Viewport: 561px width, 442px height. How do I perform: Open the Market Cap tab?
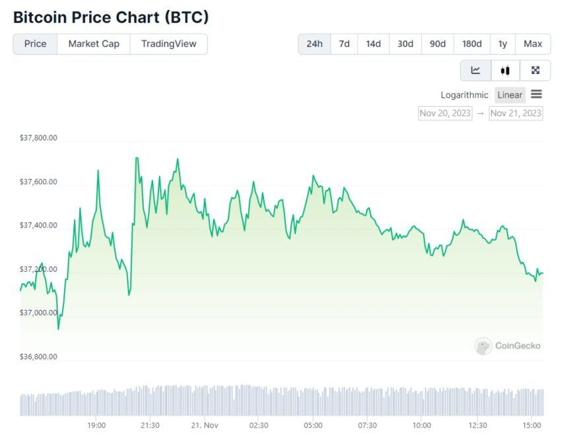point(94,44)
